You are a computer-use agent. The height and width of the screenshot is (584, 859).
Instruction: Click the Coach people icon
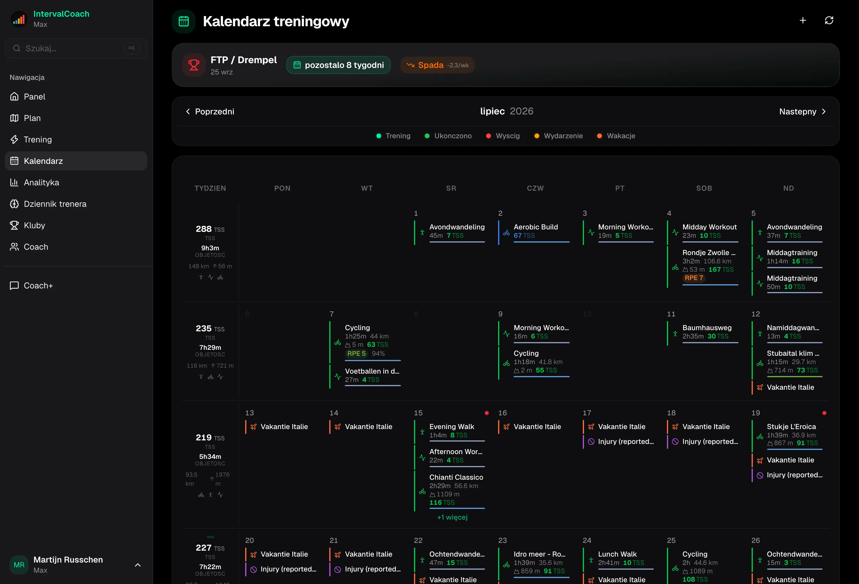pyautogui.click(x=14, y=247)
